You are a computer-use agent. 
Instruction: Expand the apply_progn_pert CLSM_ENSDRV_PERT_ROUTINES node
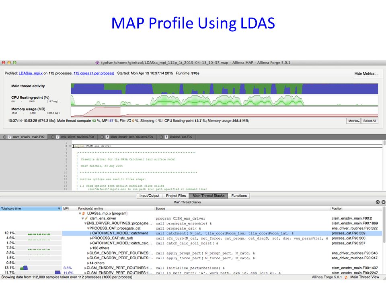(88, 253)
